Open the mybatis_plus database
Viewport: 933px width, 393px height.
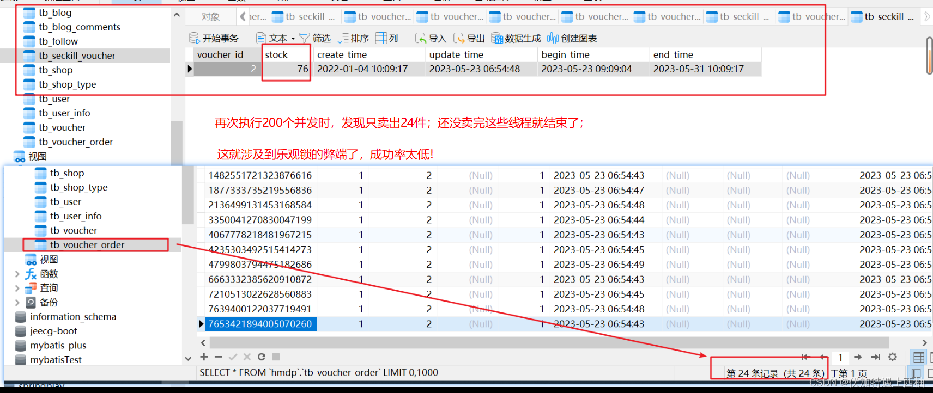click(58, 346)
